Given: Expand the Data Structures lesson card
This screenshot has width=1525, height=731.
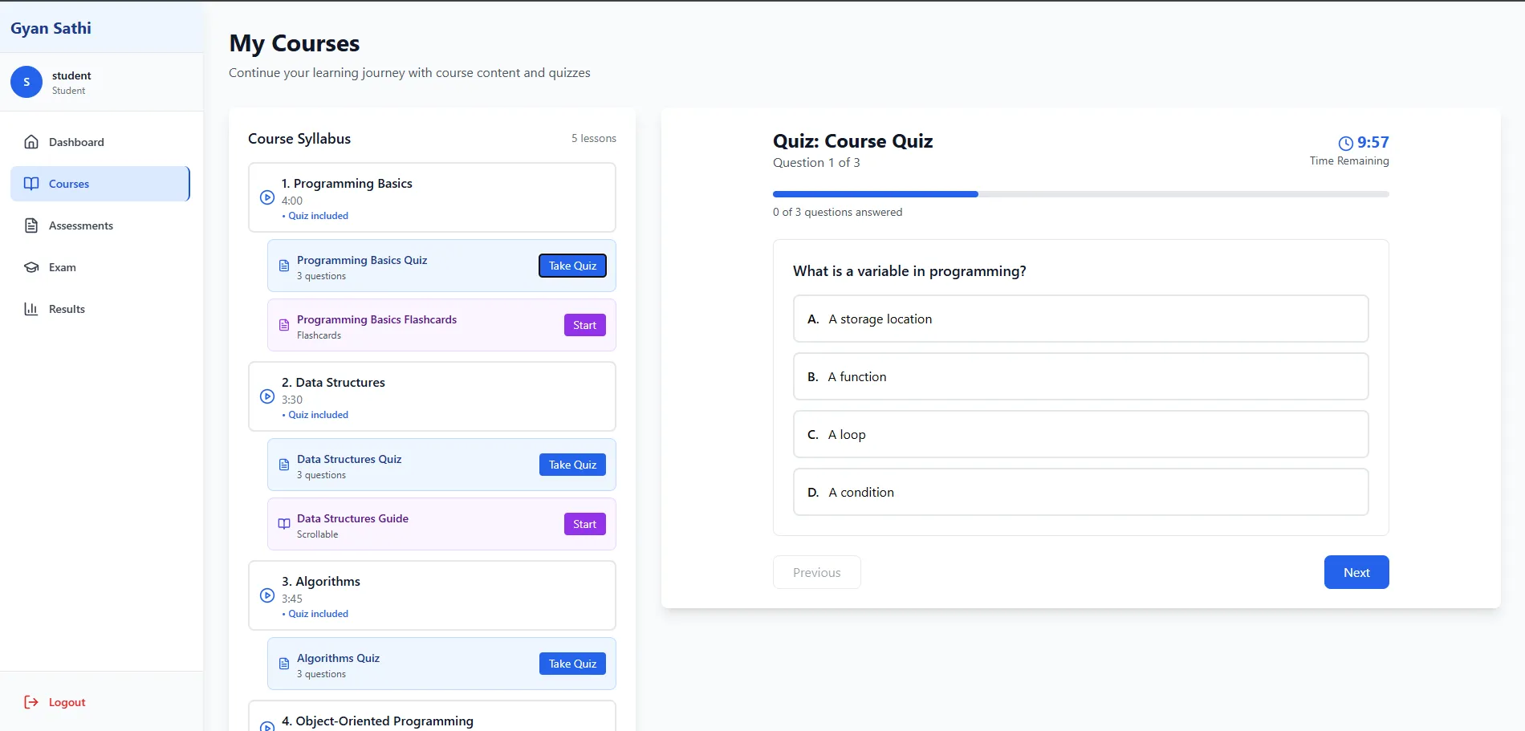Looking at the screenshot, I should [432, 396].
